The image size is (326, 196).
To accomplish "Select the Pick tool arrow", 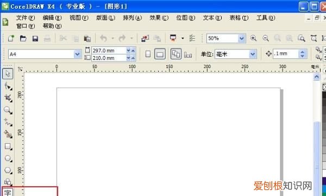I will click(x=8, y=73).
